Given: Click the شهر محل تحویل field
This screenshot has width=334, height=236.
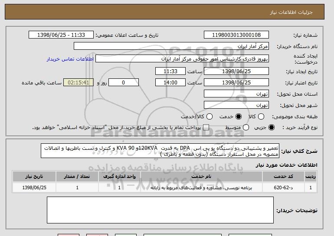Looking at the screenshot, I should click(x=236, y=105).
